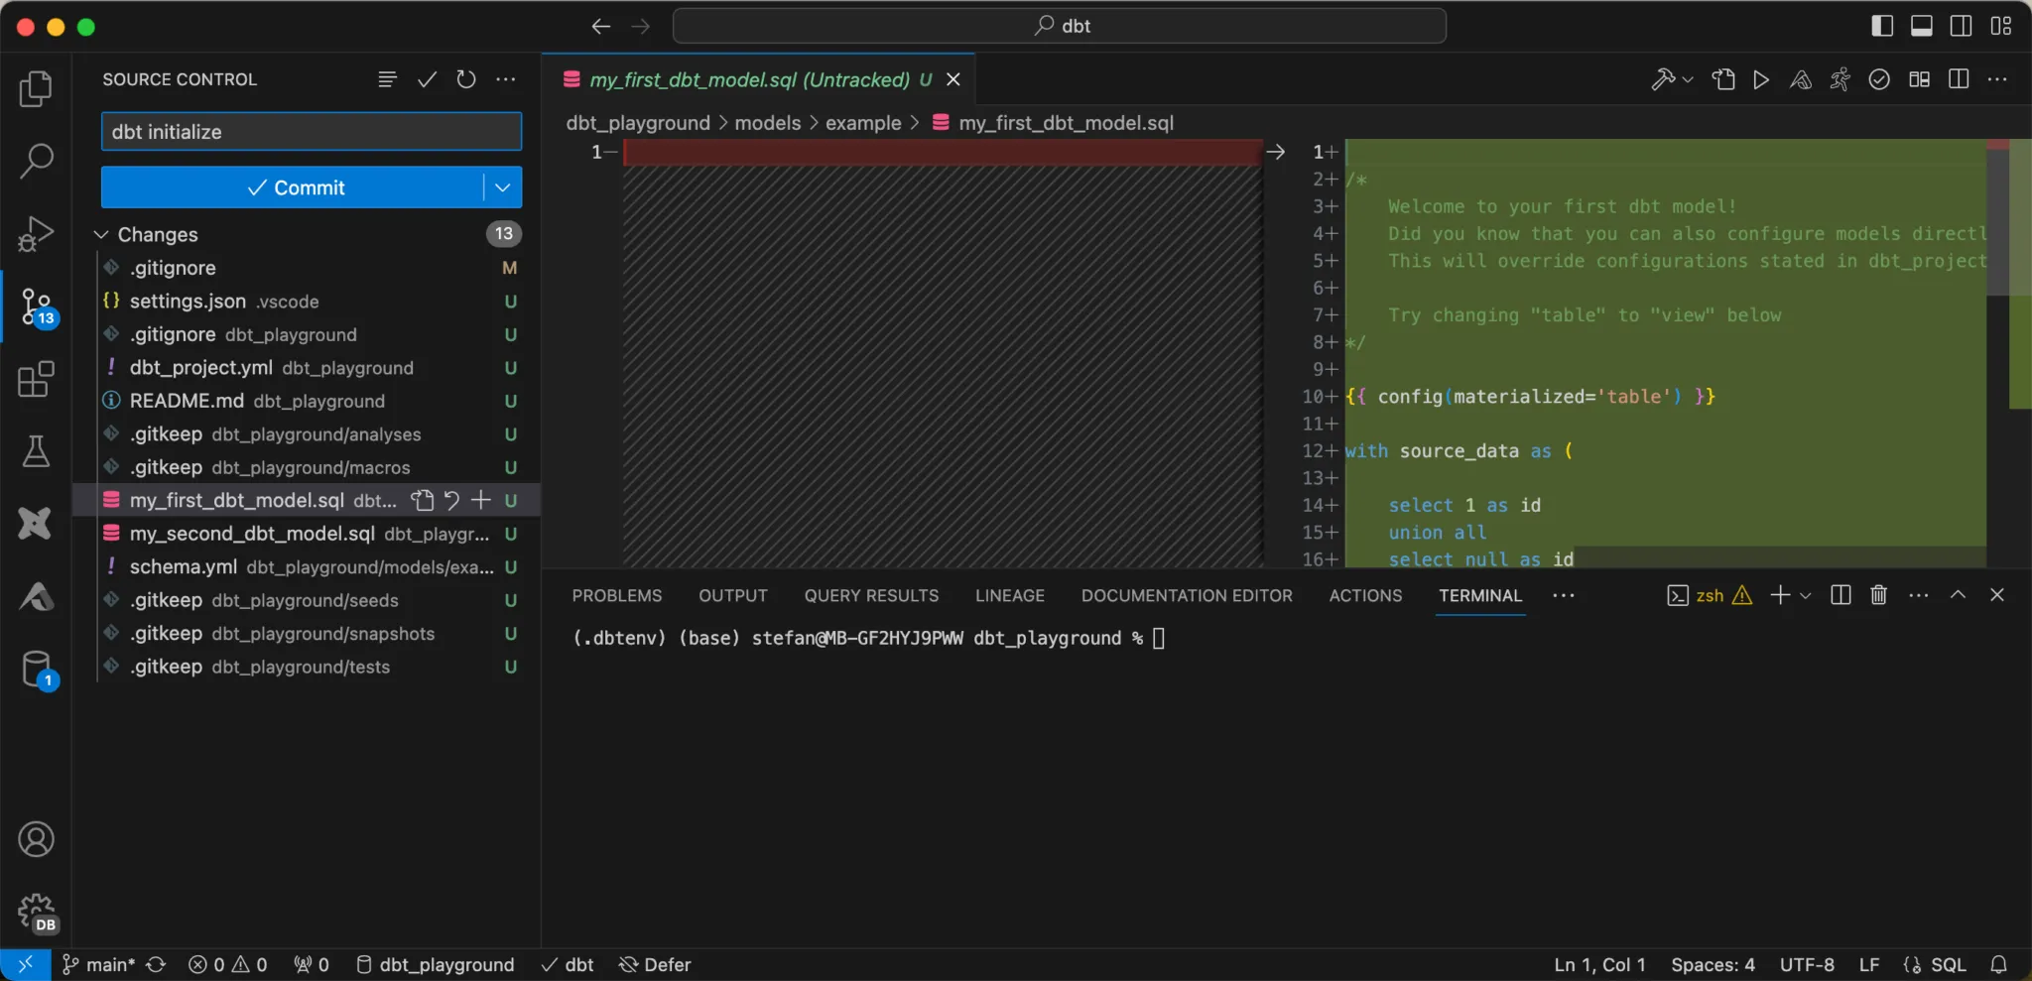Open the Query Results tab

(871, 595)
